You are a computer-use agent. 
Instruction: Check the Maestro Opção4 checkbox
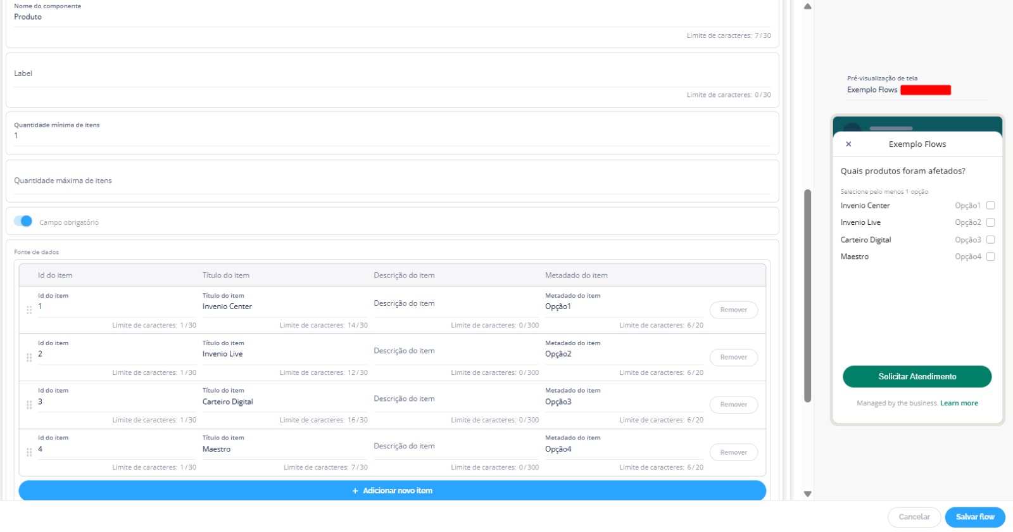click(990, 256)
